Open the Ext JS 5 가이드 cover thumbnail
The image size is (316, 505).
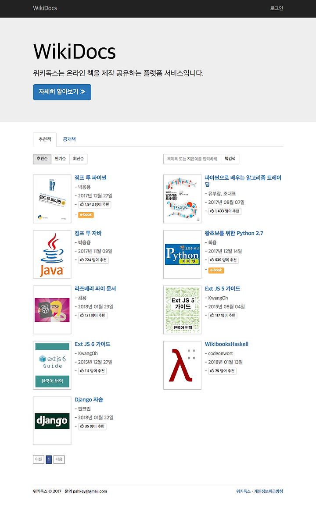(183, 310)
